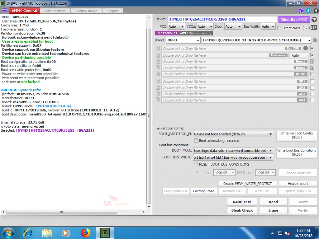Open Firefox from the taskbar
The width and height of the screenshot is (319, 239).
pyautogui.click(x=86, y=233)
